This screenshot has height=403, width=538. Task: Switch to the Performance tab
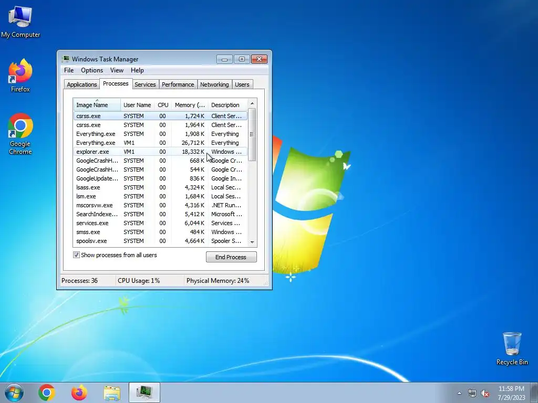coord(178,84)
